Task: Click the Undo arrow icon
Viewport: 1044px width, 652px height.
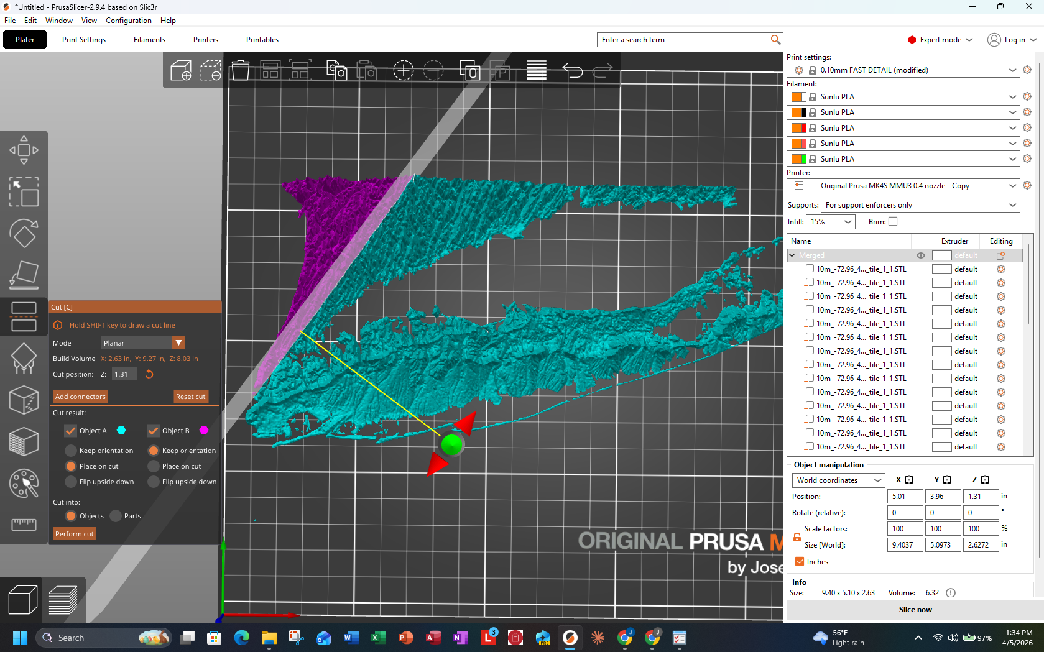Action: tap(573, 70)
